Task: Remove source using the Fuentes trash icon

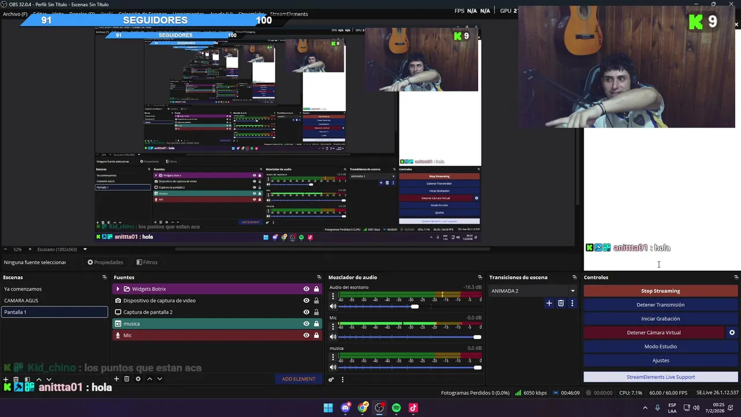Action: tap(127, 379)
